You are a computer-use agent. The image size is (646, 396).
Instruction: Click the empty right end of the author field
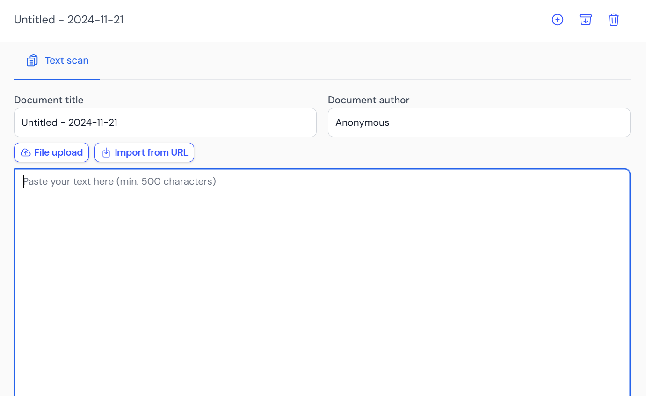coord(585,122)
